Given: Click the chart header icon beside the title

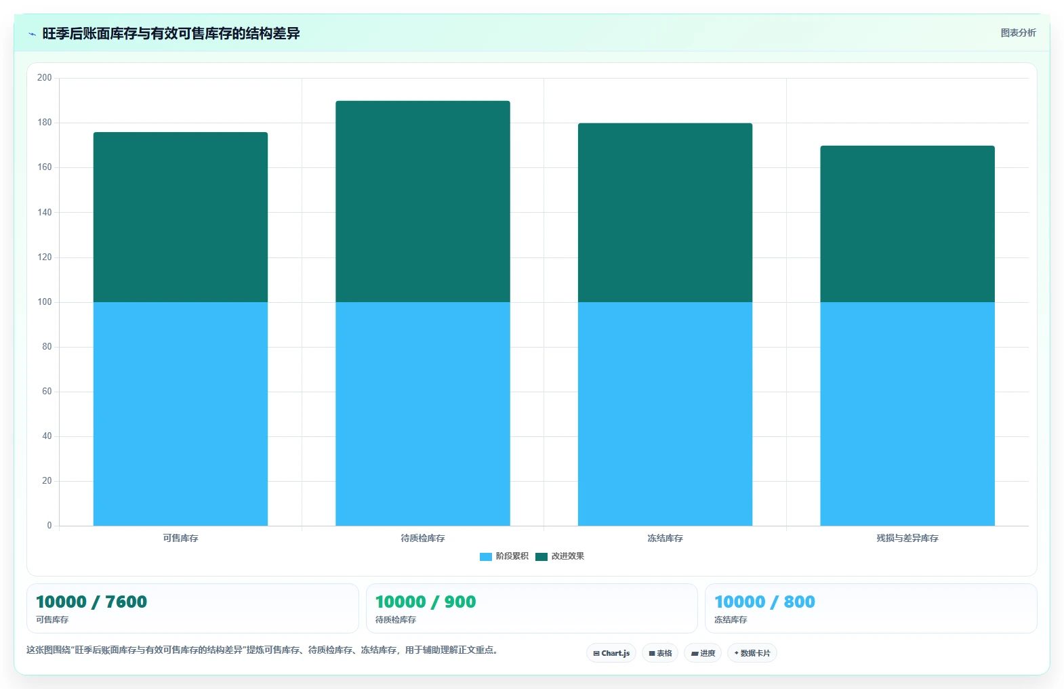Looking at the screenshot, I should pos(32,34).
